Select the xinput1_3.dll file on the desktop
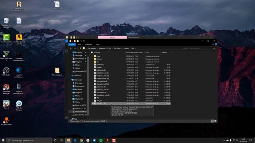This screenshot has height=143, width=255. [57, 5]
